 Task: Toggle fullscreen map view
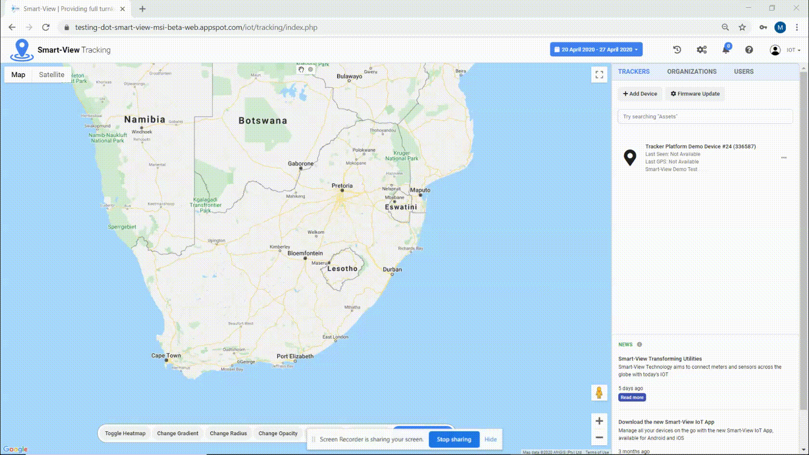[x=599, y=75]
